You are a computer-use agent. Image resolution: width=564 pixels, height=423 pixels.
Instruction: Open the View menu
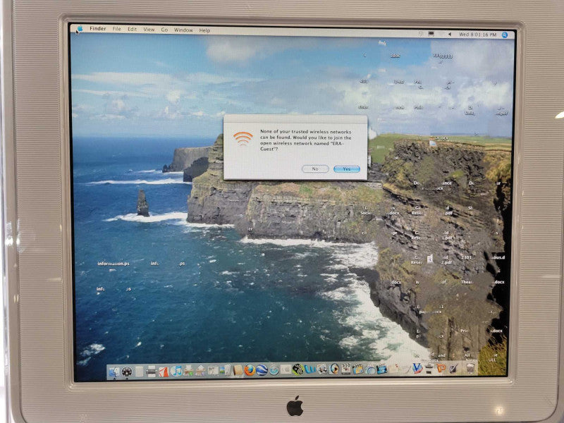click(x=149, y=30)
